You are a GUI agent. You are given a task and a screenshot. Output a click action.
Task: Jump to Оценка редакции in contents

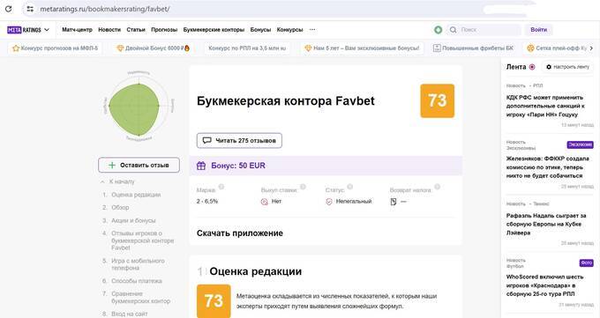136,195
